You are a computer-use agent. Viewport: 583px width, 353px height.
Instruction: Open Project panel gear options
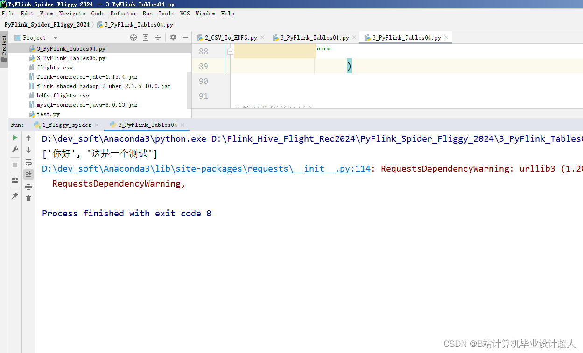click(x=173, y=37)
